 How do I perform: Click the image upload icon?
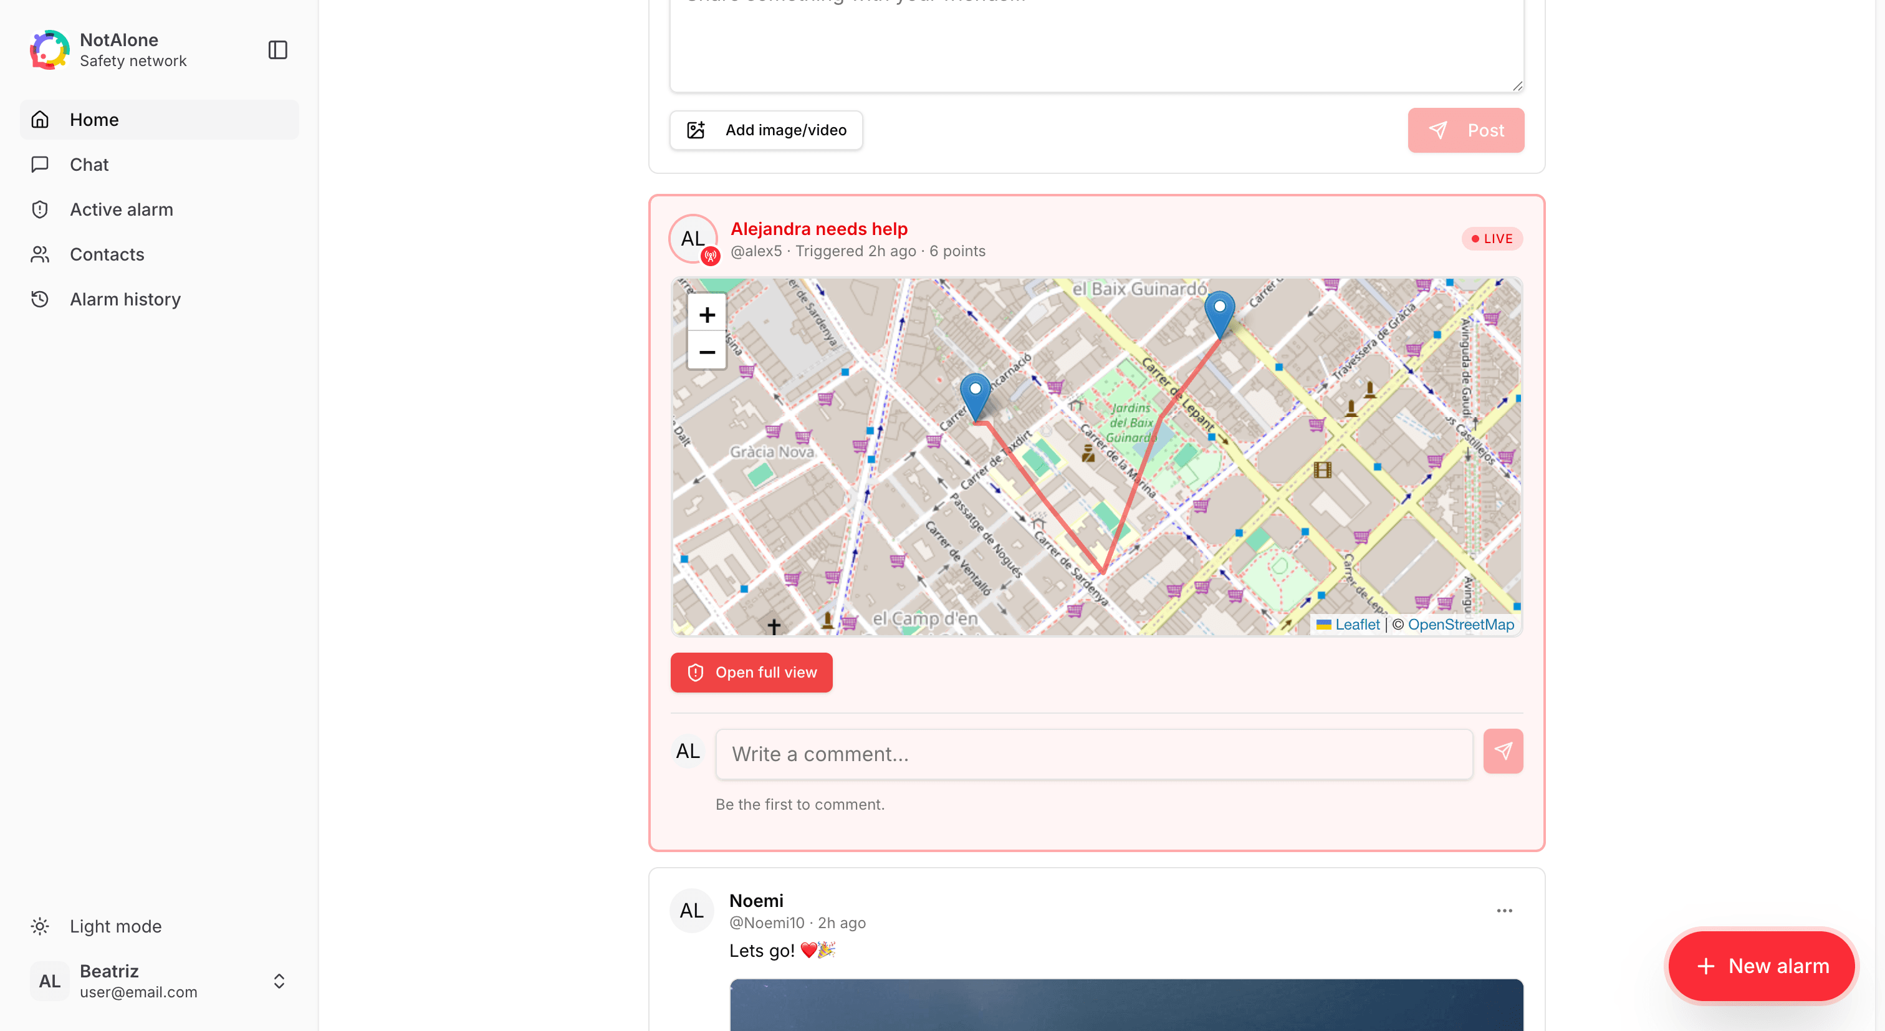click(696, 130)
